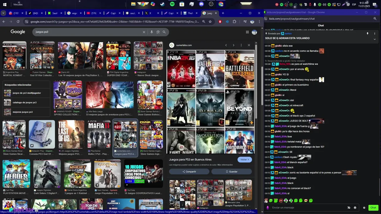Click the purple microphone icon in chat
The height and width of the screenshot is (214, 381).
pos(268,208)
